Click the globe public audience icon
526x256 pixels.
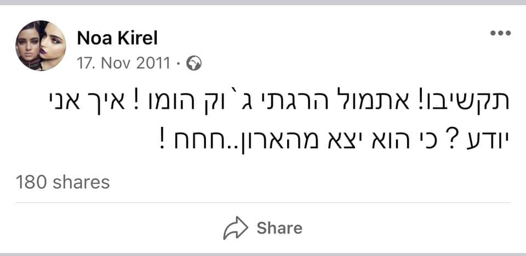click(194, 64)
